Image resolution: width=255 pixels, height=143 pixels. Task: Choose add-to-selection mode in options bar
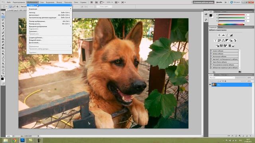tap(12, 7)
